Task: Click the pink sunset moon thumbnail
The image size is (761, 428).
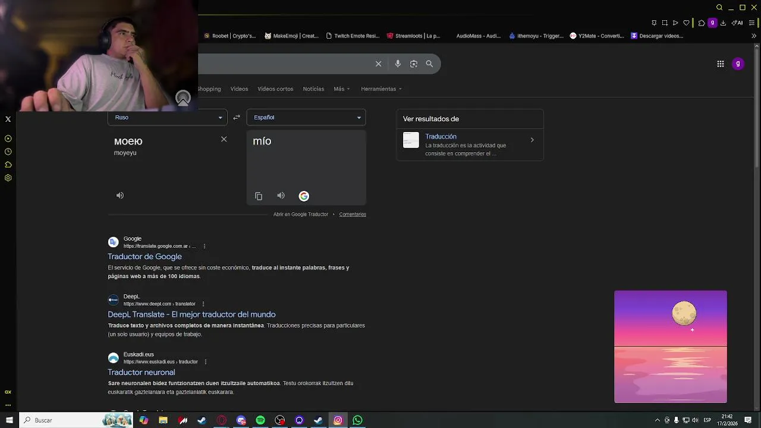Action: pos(671,347)
